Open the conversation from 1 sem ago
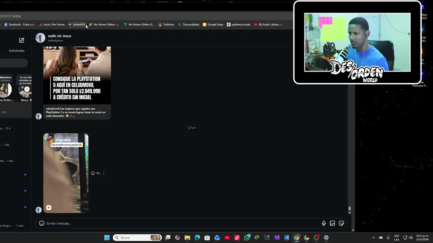Screen dimensions: 433x243 click(x=16, y=225)
